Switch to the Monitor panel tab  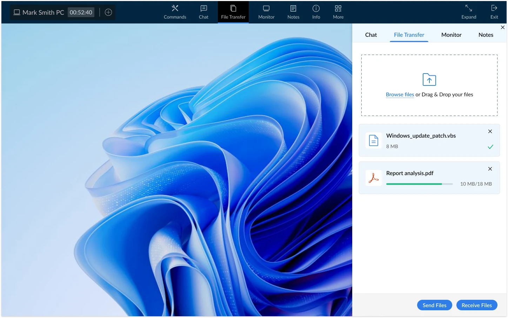click(451, 35)
